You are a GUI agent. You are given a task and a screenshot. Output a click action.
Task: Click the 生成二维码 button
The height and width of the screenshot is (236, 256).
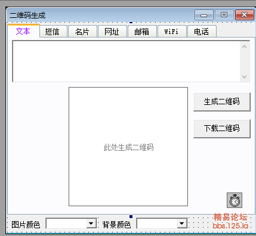coord(222,102)
